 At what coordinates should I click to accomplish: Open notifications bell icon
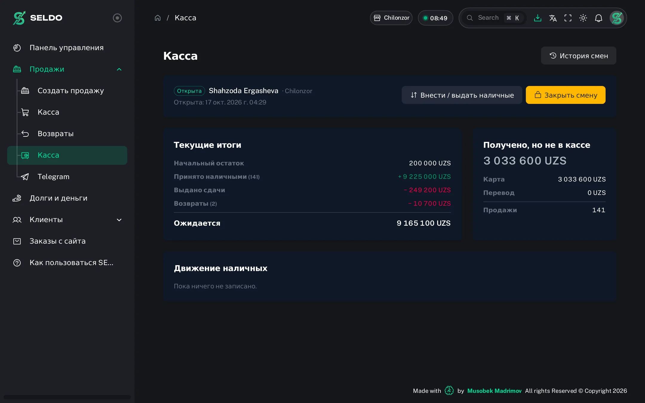click(x=598, y=18)
